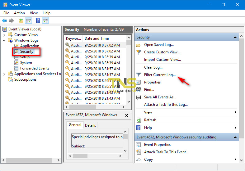Click the console tree horizontal scroll right arrow
Screen dimensions: 245x171
(x=58, y=160)
